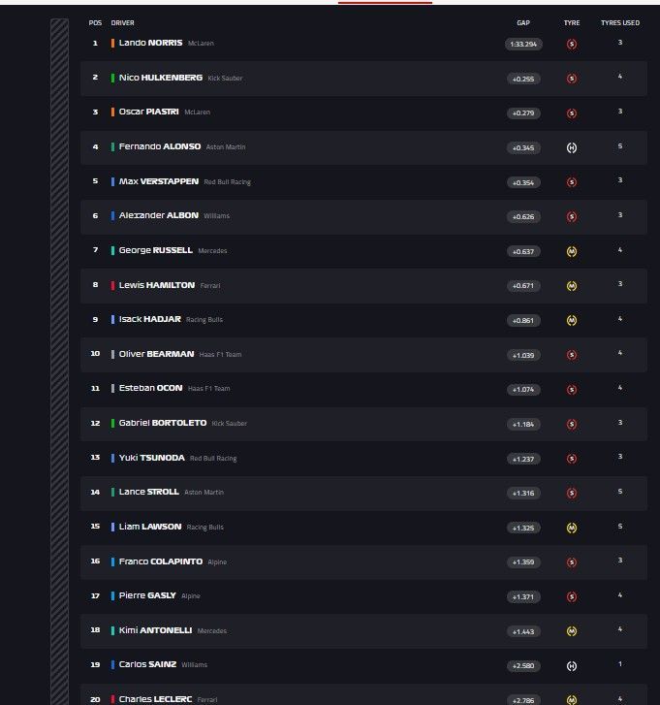Click the medium tyre icon in Liam Lawson's row

[x=571, y=528]
